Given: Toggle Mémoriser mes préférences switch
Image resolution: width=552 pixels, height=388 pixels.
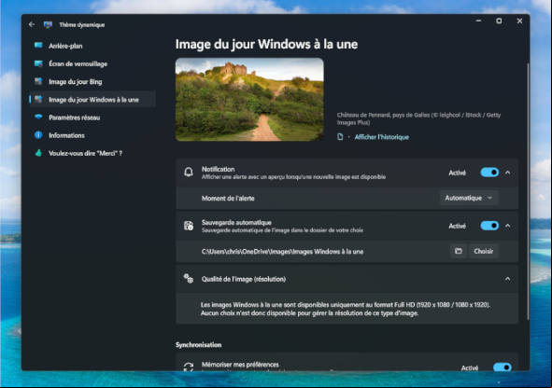Looking at the screenshot, I should point(502,367).
